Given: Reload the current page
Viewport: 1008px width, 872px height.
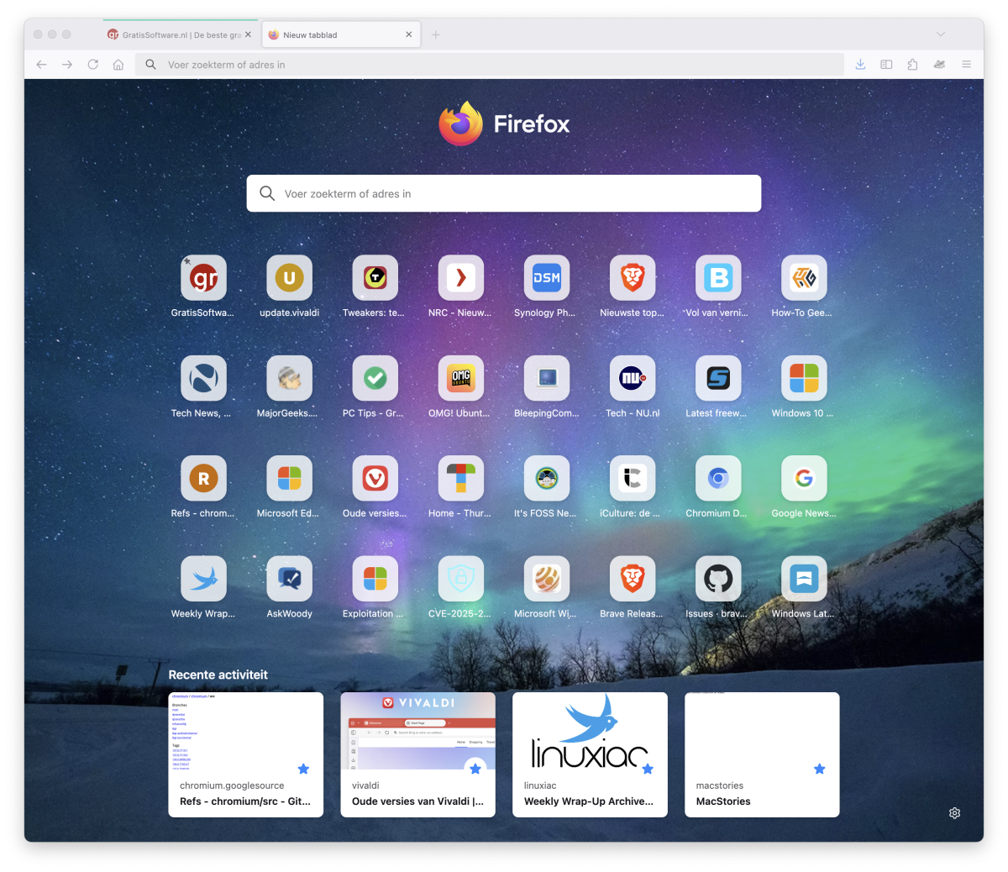Looking at the screenshot, I should coord(93,65).
